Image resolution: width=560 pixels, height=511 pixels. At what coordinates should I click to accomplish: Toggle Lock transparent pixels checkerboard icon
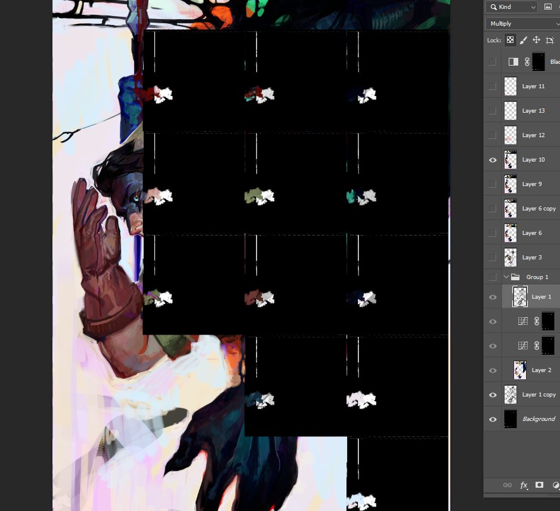pyautogui.click(x=510, y=40)
